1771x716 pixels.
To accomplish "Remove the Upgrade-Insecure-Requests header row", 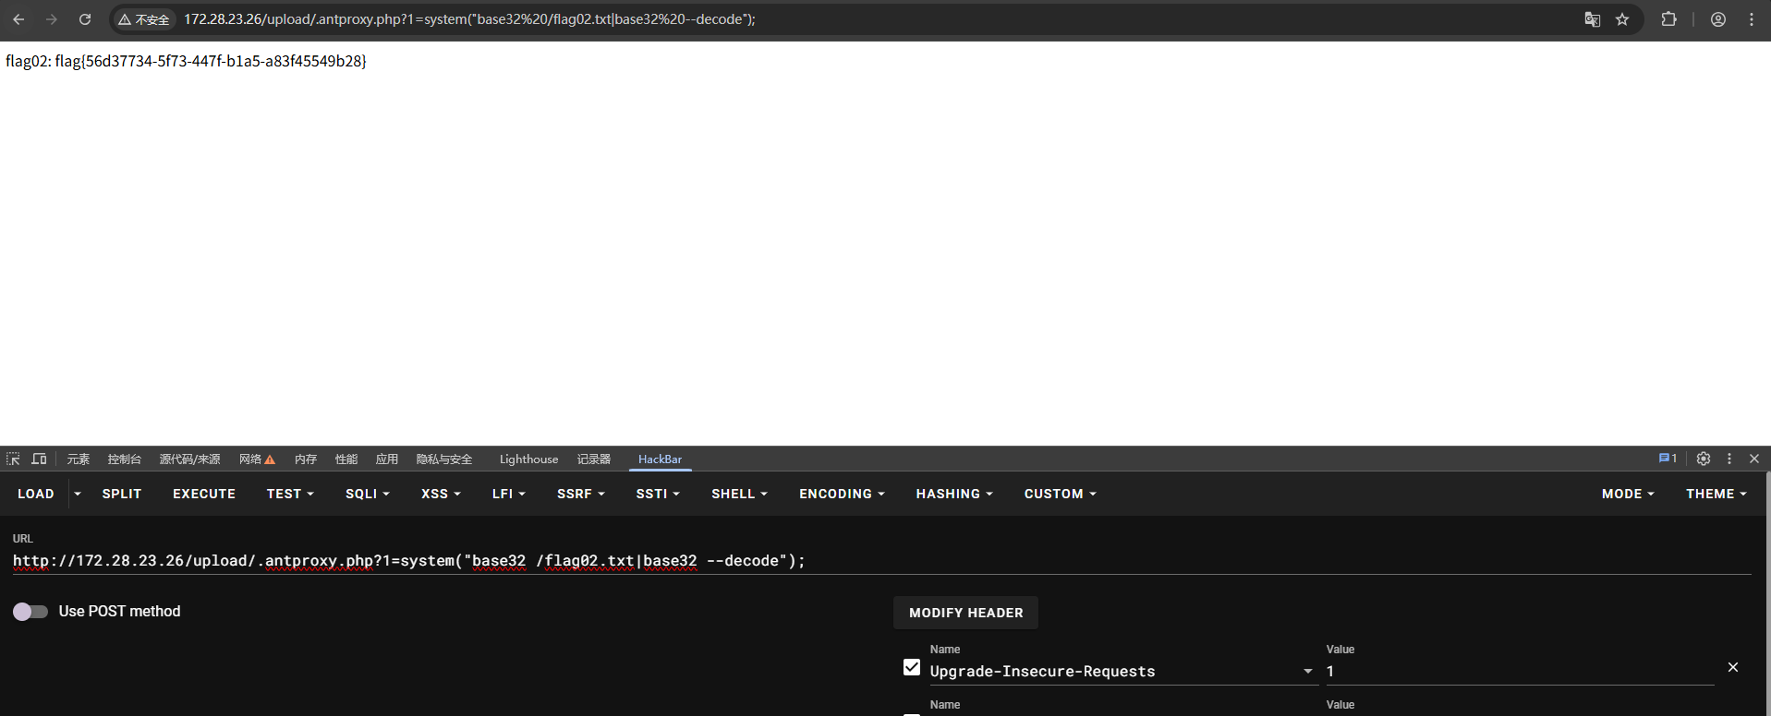I will pyautogui.click(x=1733, y=667).
